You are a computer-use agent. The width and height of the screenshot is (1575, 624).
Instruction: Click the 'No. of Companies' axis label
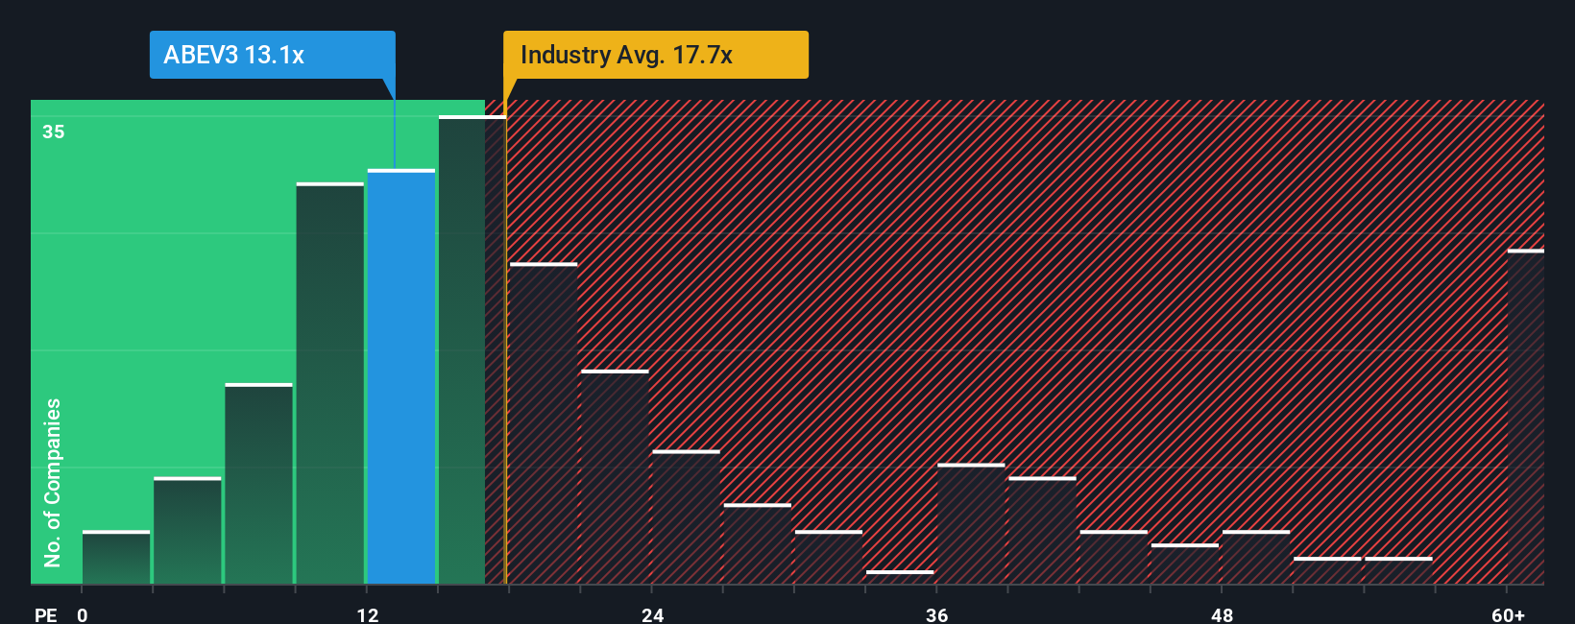pos(53,483)
